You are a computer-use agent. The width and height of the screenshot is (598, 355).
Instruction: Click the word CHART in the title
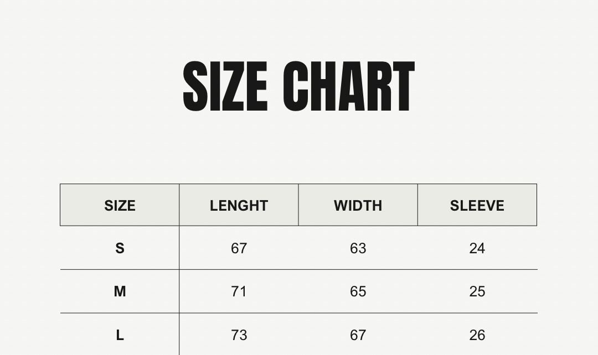[x=349, y=86]
